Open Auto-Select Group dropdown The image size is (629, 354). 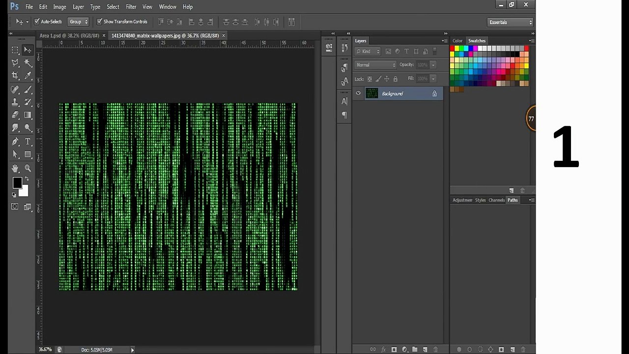[78, 22]
